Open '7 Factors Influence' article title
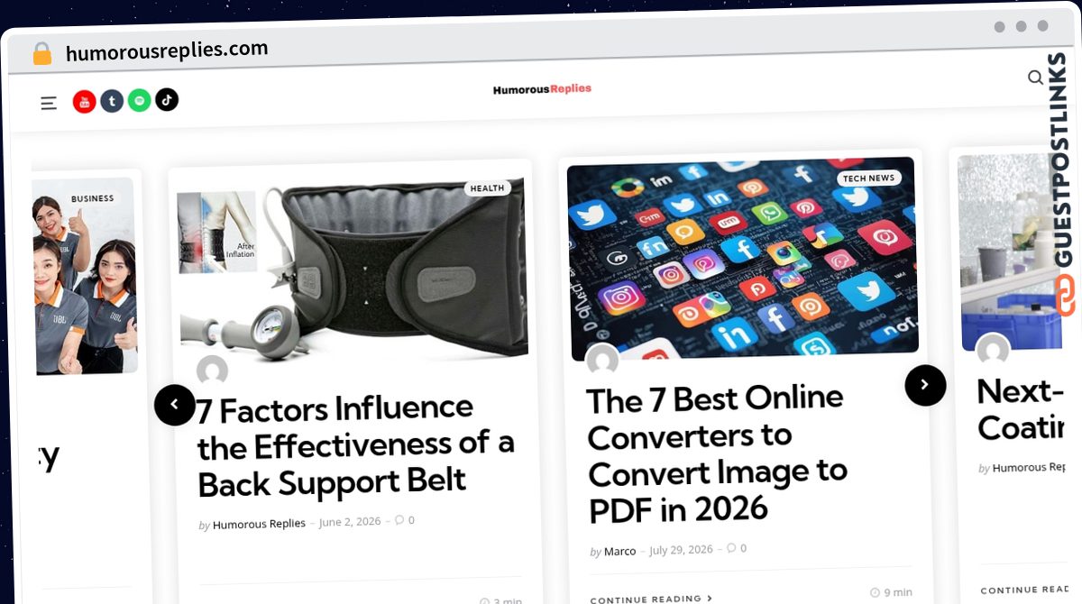This screenshot has width=1082, height=604. coord(355,445)
